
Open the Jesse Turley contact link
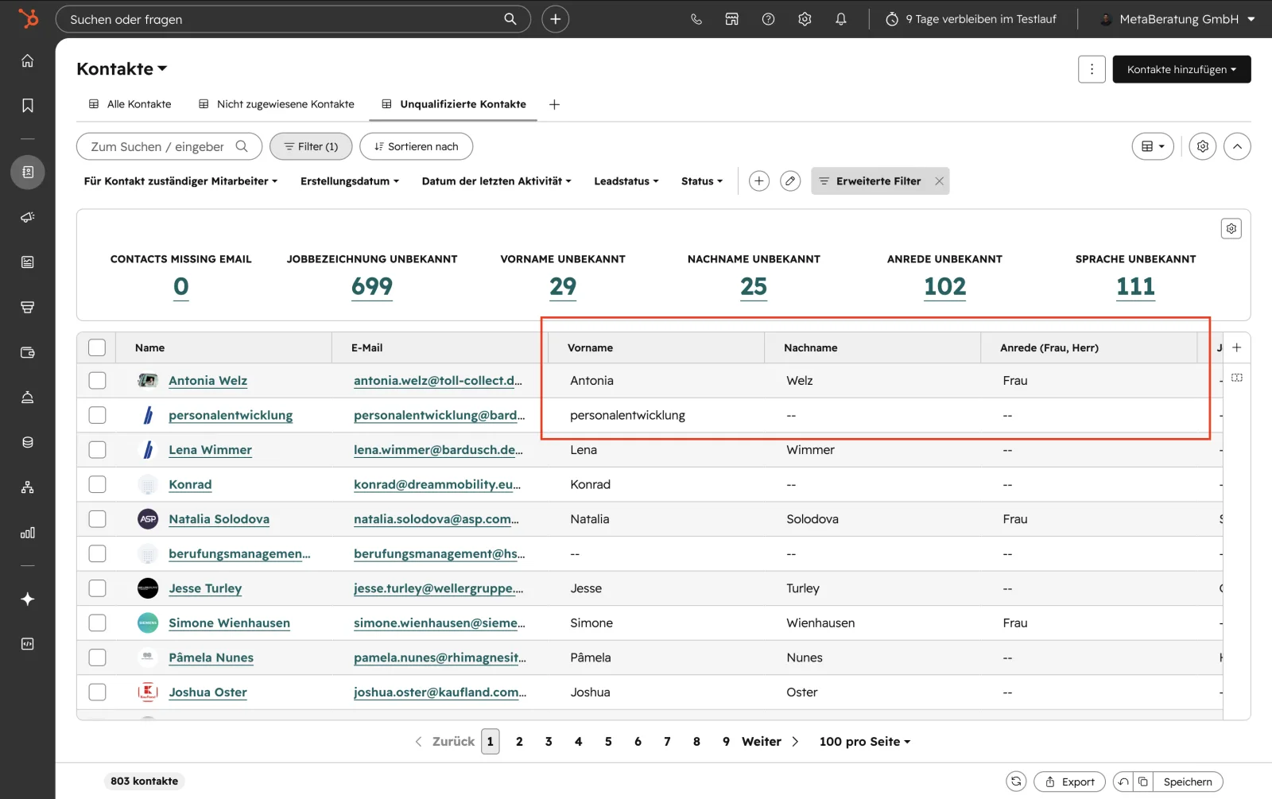(x=205, y=588)
